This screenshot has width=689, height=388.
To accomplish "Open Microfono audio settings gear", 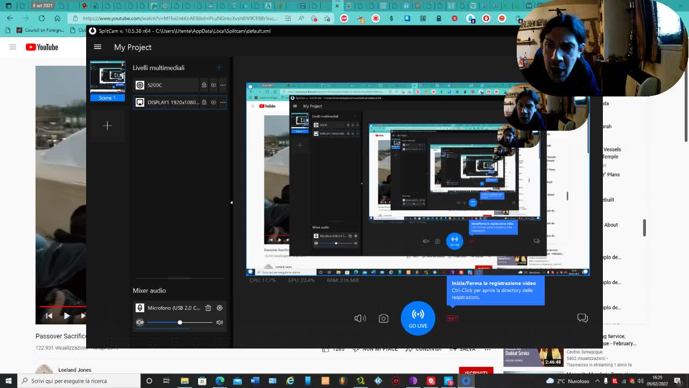I will click(220, 308).
